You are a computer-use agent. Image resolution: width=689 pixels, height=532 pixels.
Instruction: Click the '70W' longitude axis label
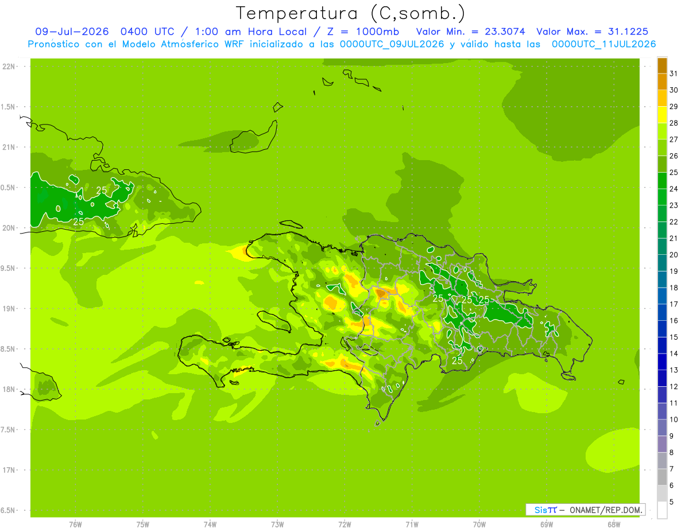(x=479, y=524)
